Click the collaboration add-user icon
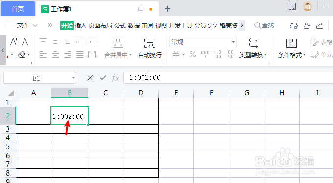Viewport: 333px width, 183px height. click(x=307, y=25)
